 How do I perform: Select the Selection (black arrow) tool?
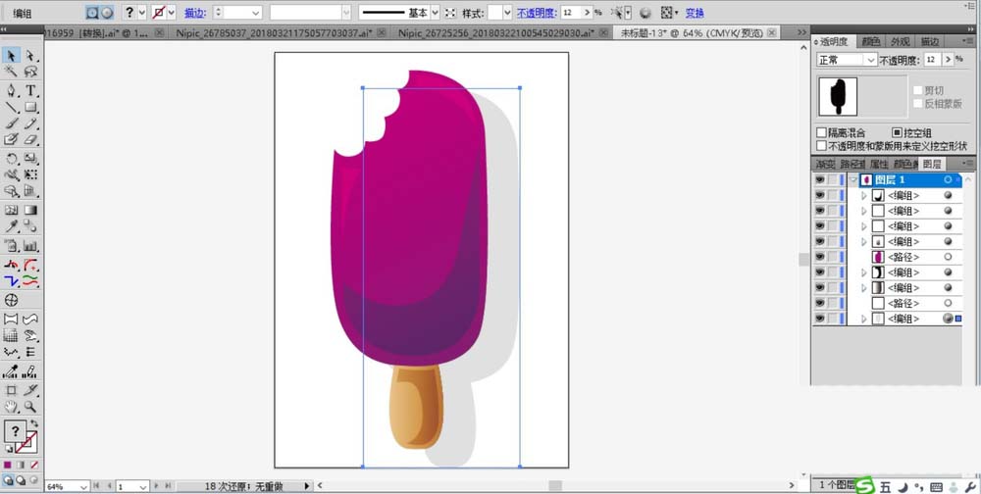point(11,56)
